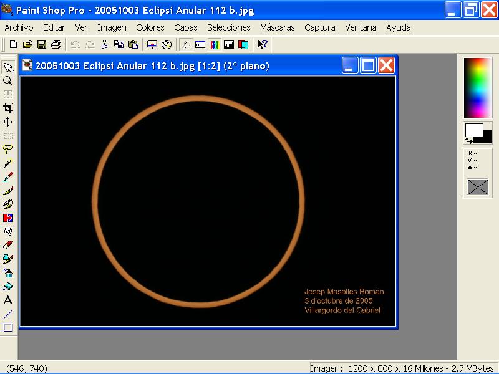Open the Captura menu
The width and height of the screenshot is (499, 374).
click(x=319, y=27)
